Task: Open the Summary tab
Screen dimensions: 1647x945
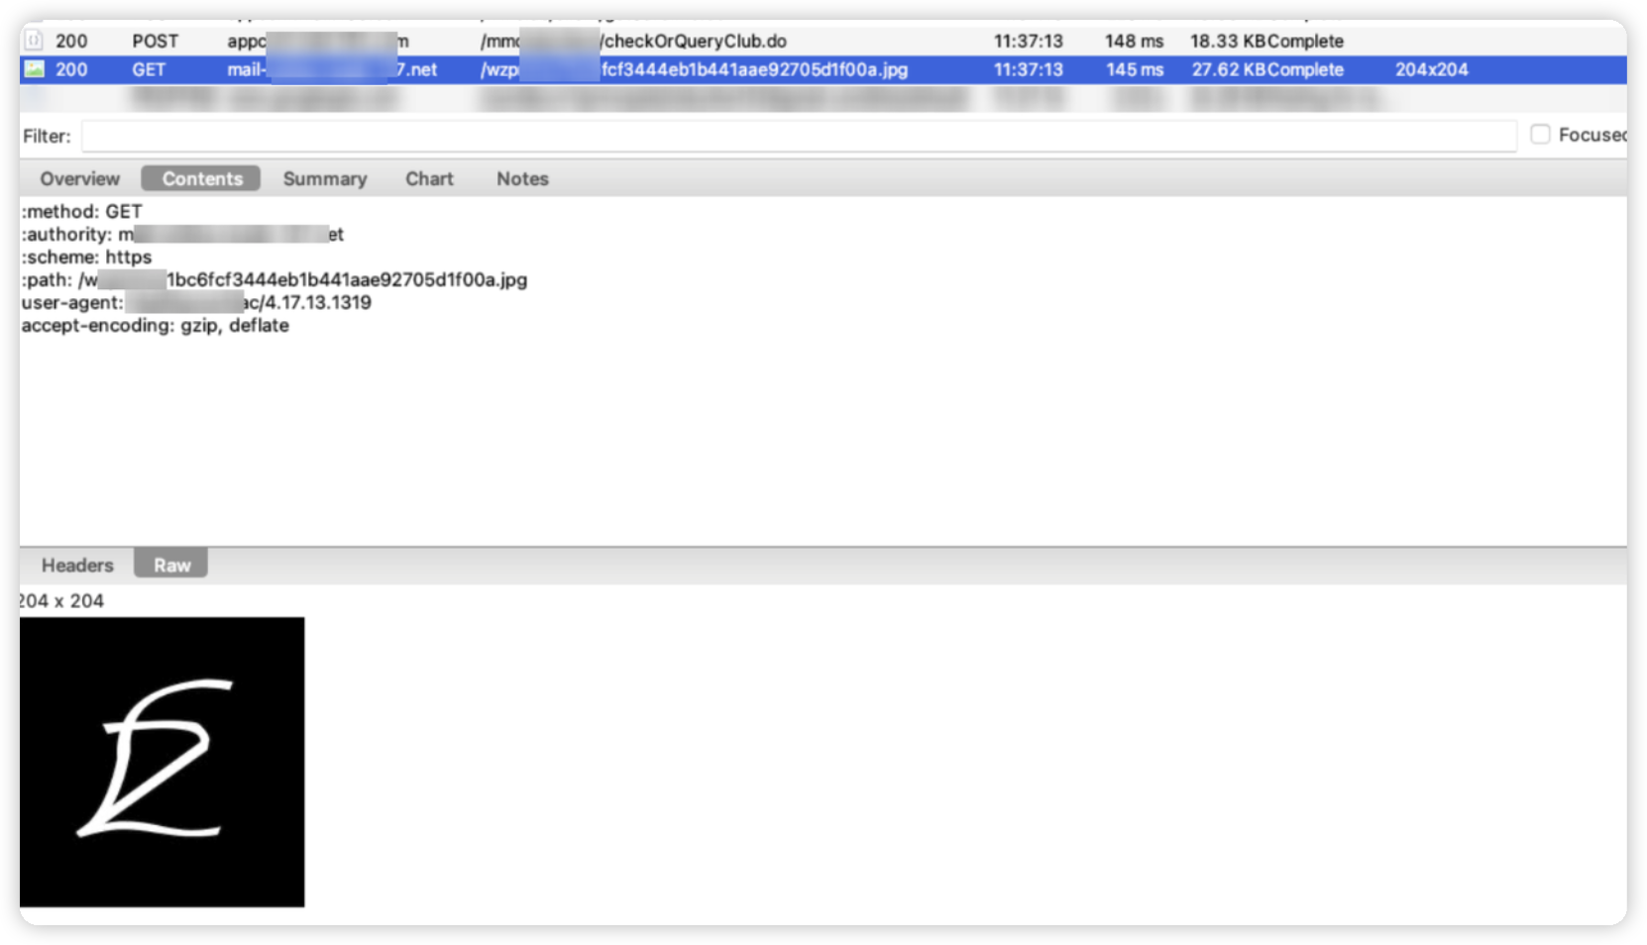Action: pos(324,178)
